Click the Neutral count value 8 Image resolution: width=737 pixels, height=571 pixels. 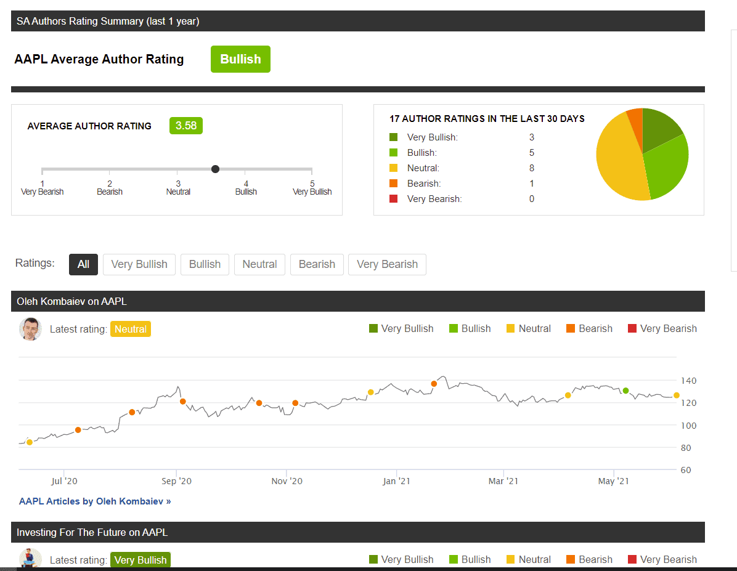(532, 168)
